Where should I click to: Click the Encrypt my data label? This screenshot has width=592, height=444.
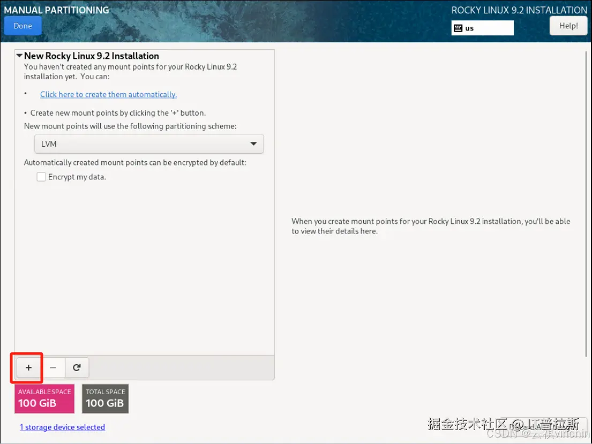coord(77,177)
